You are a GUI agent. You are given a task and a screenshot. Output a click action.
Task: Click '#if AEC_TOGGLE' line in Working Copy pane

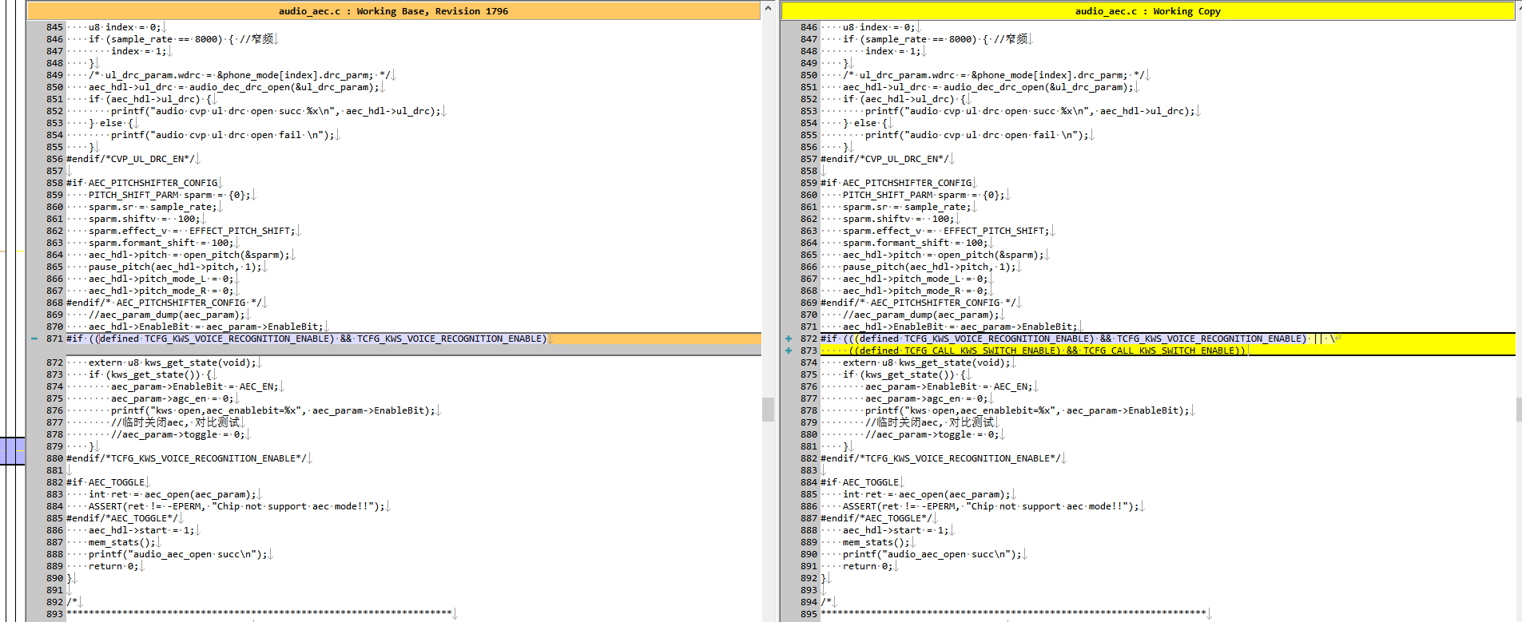(x=860, y=482)
